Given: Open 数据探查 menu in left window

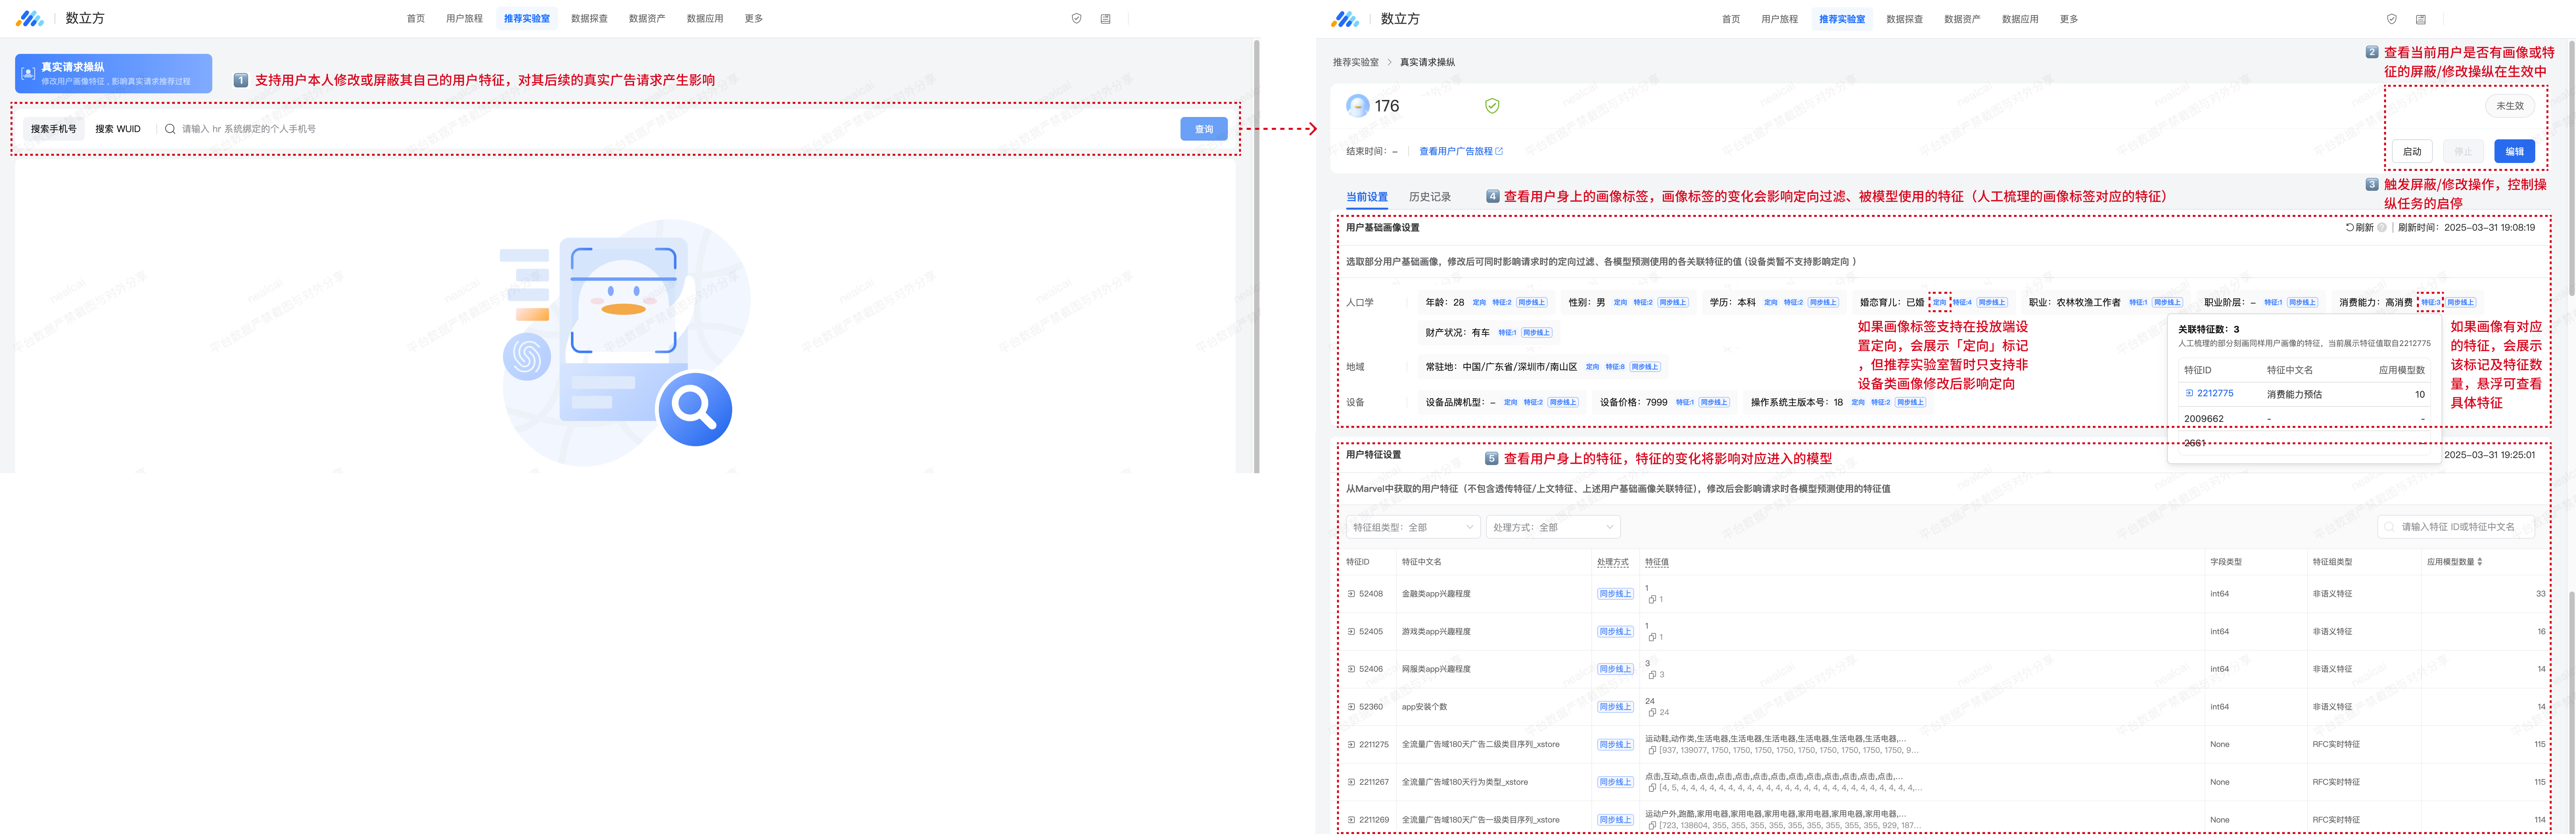Looking at the screenshot, I should coord(589,19).
